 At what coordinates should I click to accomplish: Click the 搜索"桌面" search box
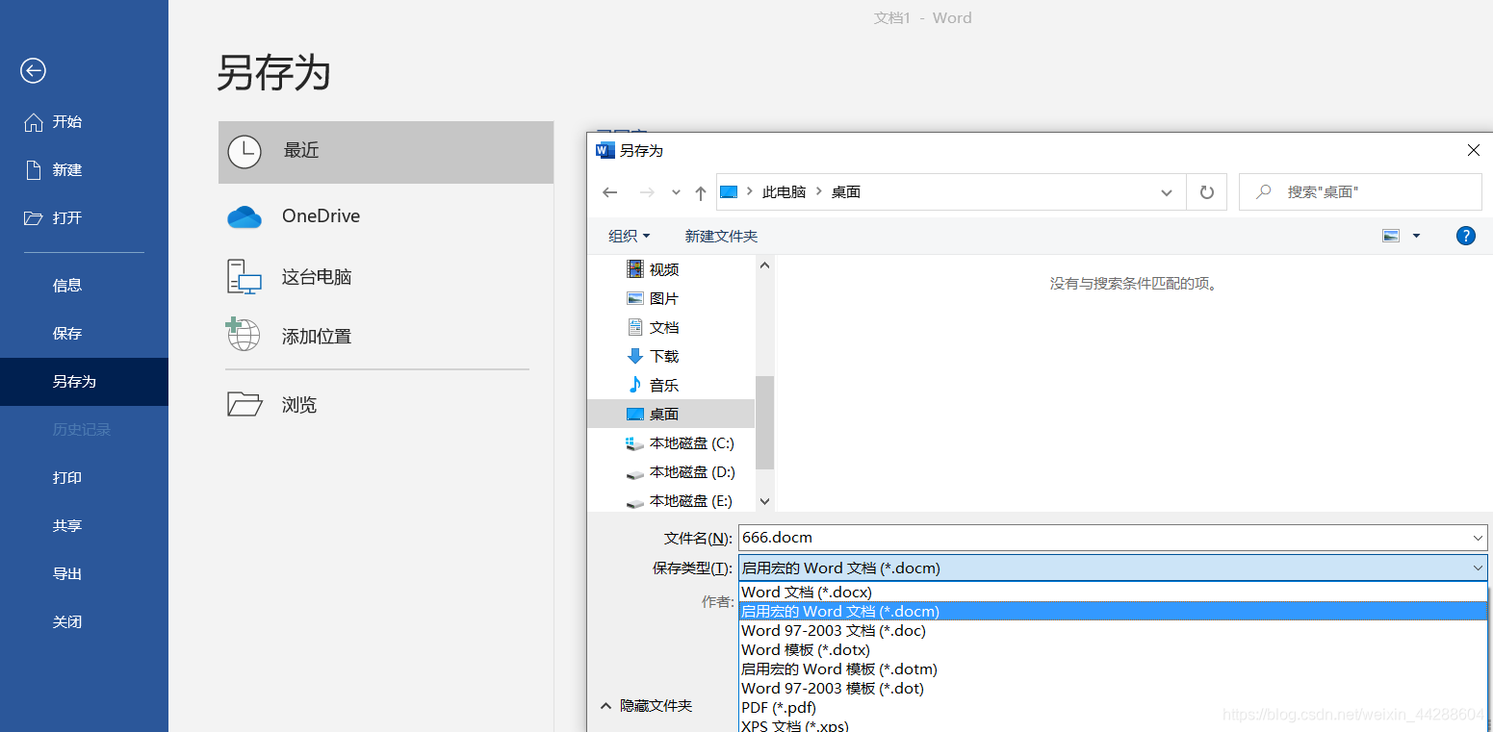(x=1360, y=192)
